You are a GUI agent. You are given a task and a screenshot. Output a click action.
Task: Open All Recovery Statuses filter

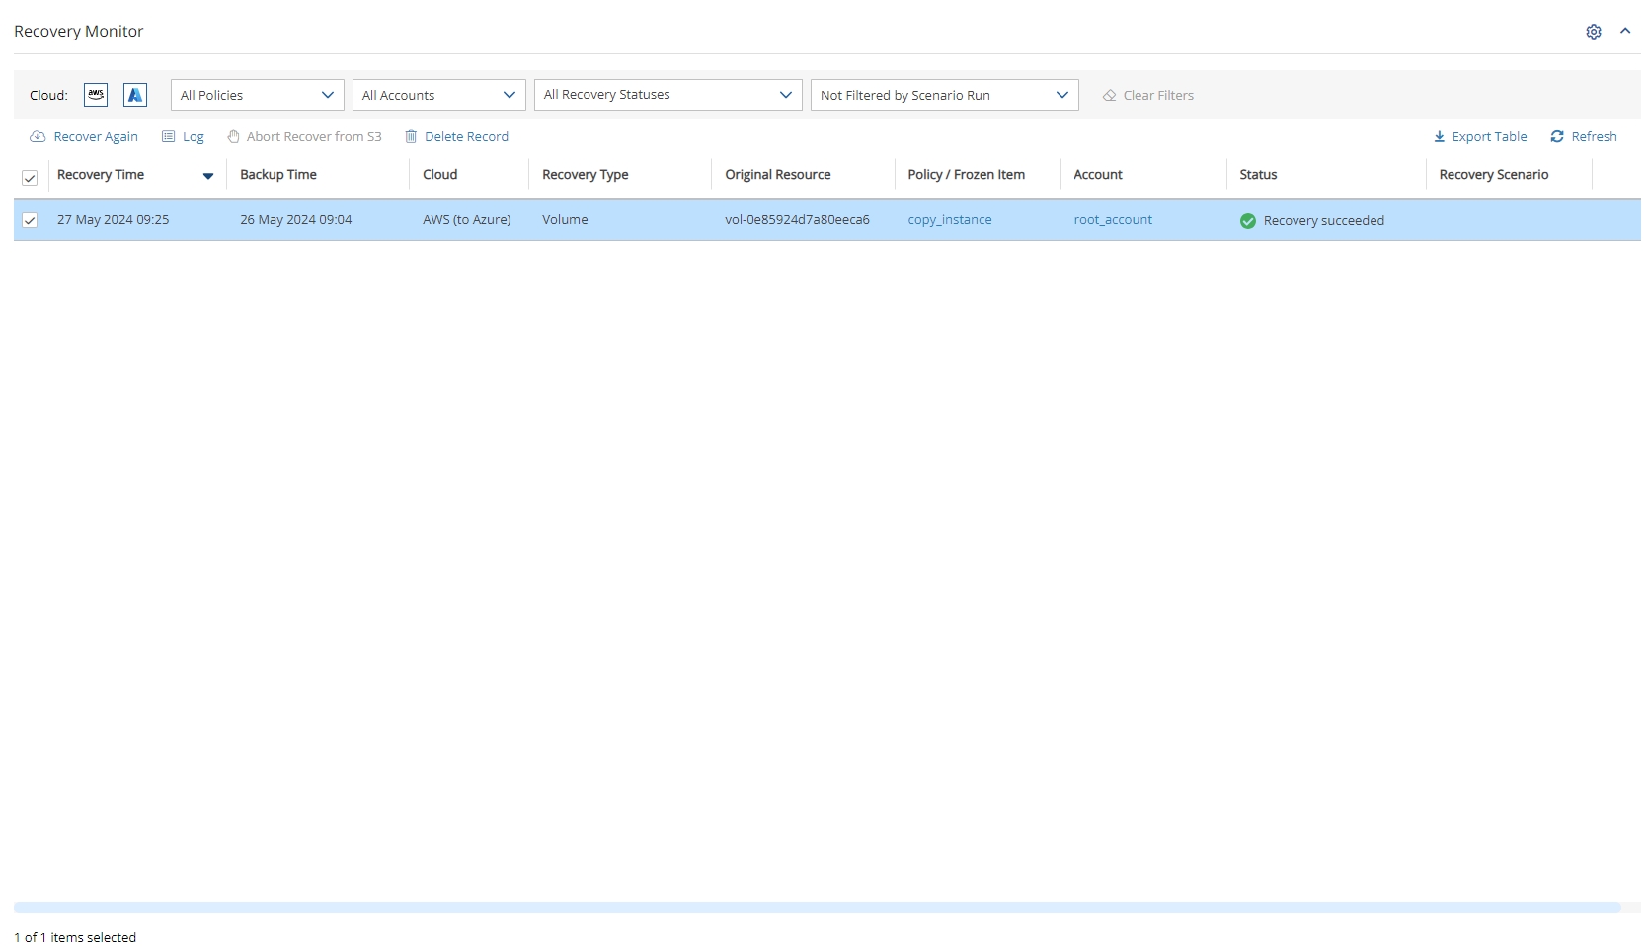tap(667, 95)
